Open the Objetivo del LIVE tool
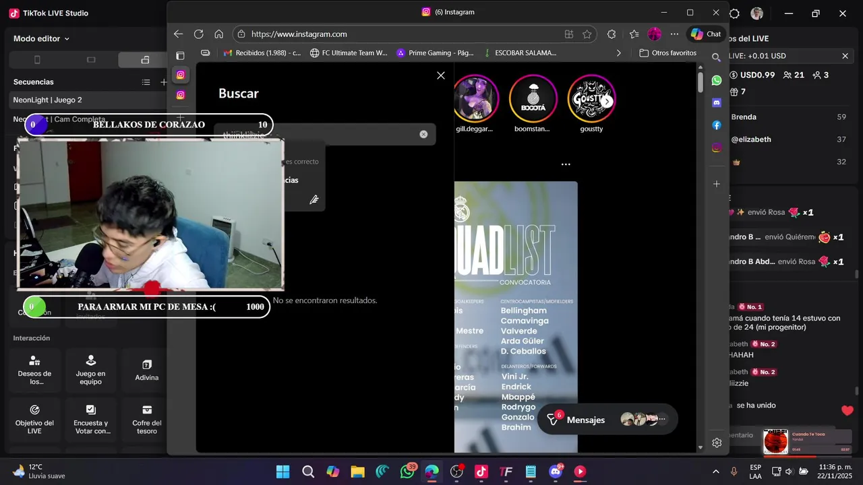 pos(34,420)
